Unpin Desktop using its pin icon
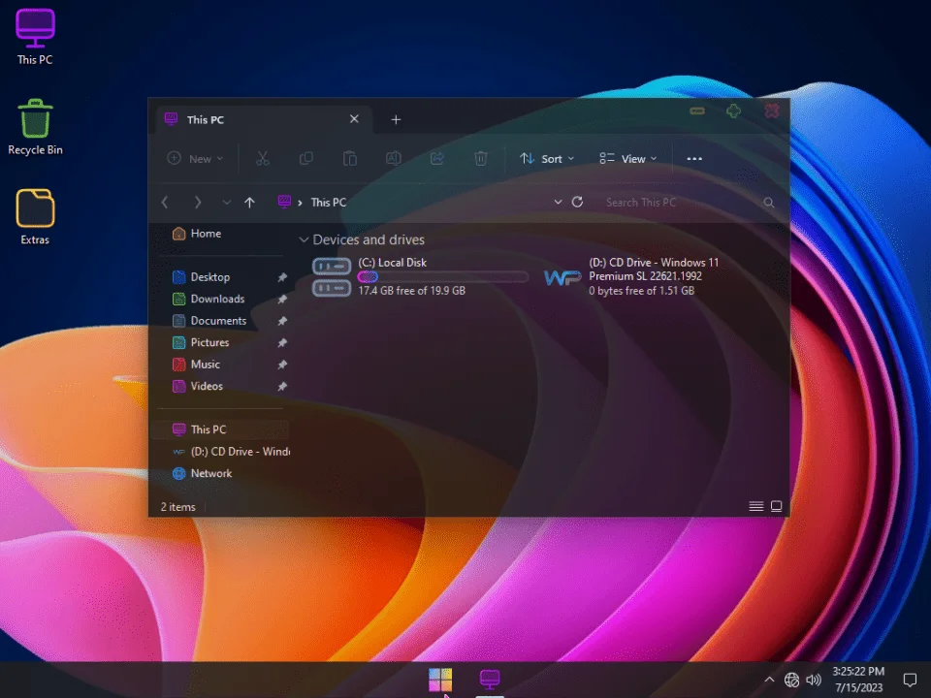This screenshot has height=698, width=931. (282, 277)
